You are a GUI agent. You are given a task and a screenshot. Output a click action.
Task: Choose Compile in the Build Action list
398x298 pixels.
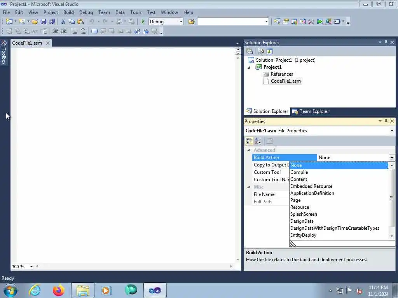[299, 172]
